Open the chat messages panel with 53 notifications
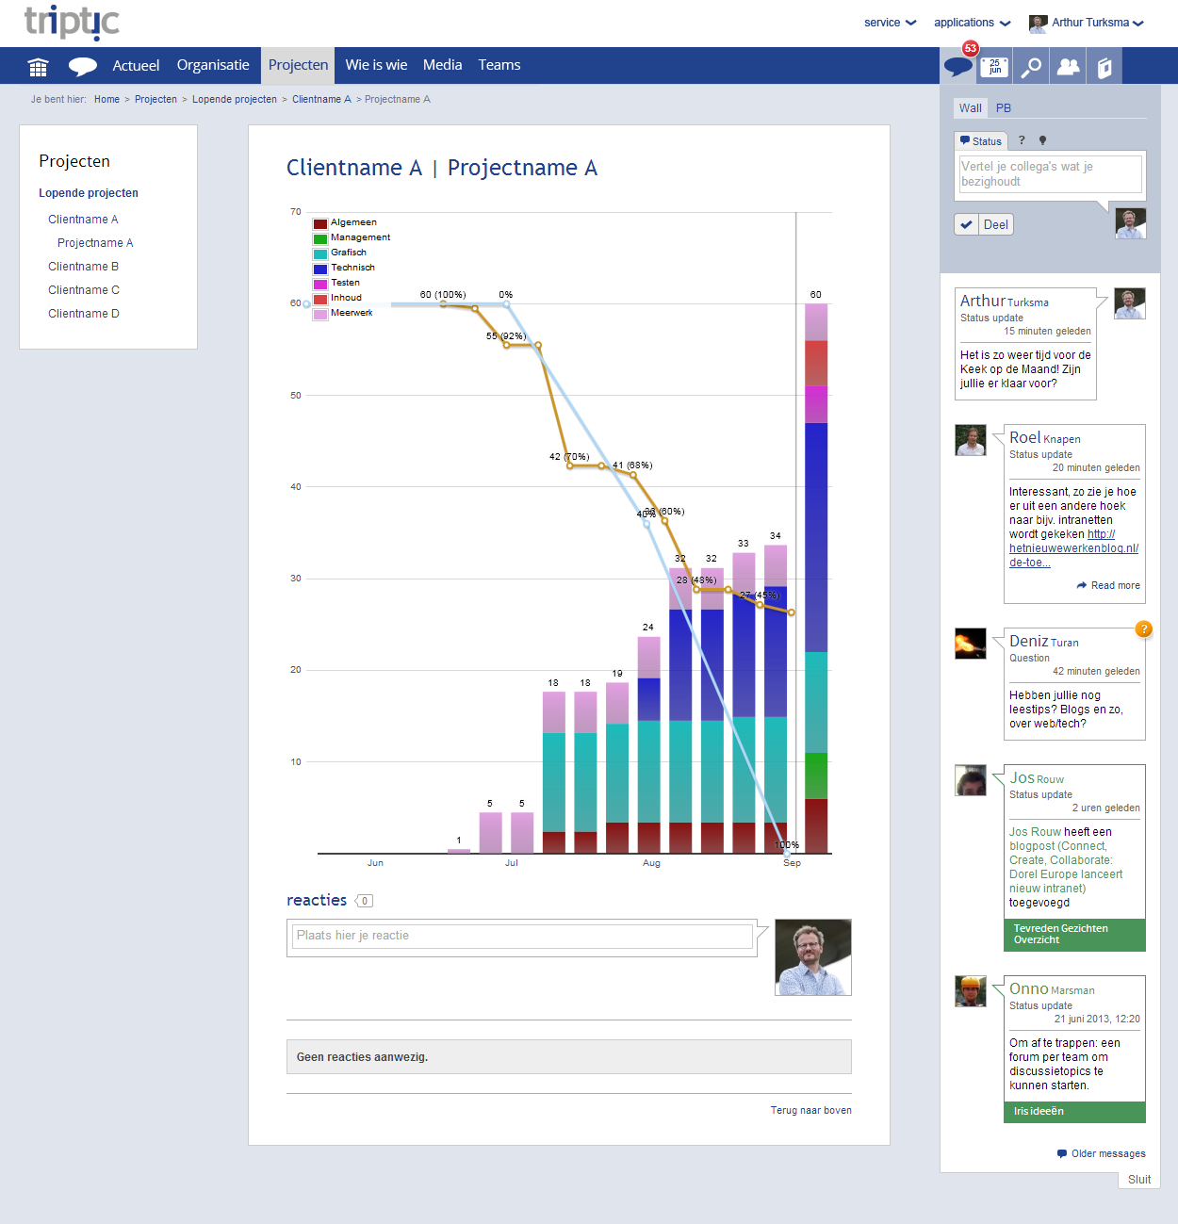The height and width of the screenshot is (1224, 1178). (x=957, y=65)
